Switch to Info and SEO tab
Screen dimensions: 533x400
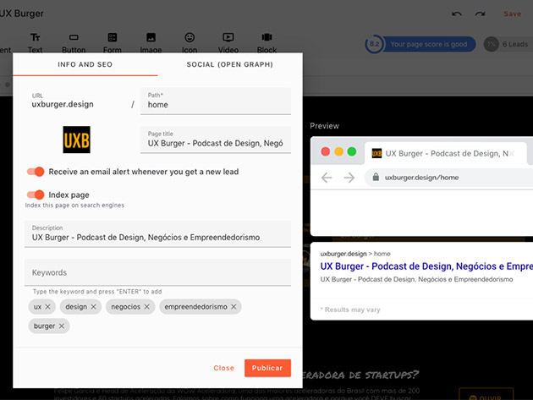(x=85, y=64)
